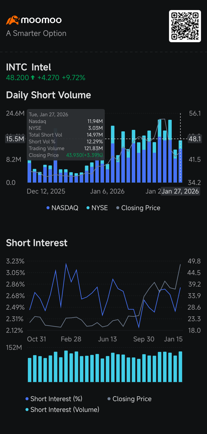This screenshot has height=434, width=207.
Task: Click the Sep 30 axis date label
Action: 144,339
